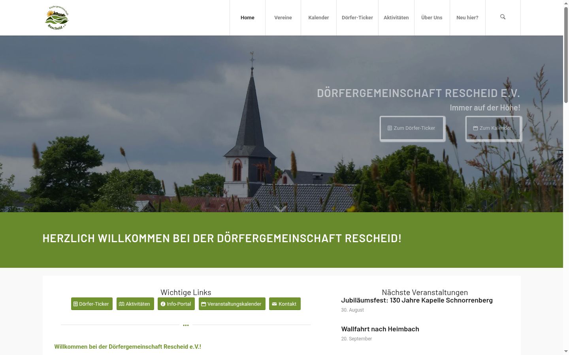Image resolution: width=569 pixels, height=355 pixels.
Task: Open Jubiläumsfest: 130 Jahre Kapelle Schnorrenberg event
Action: pyautogui.click(x=417, y=300)
